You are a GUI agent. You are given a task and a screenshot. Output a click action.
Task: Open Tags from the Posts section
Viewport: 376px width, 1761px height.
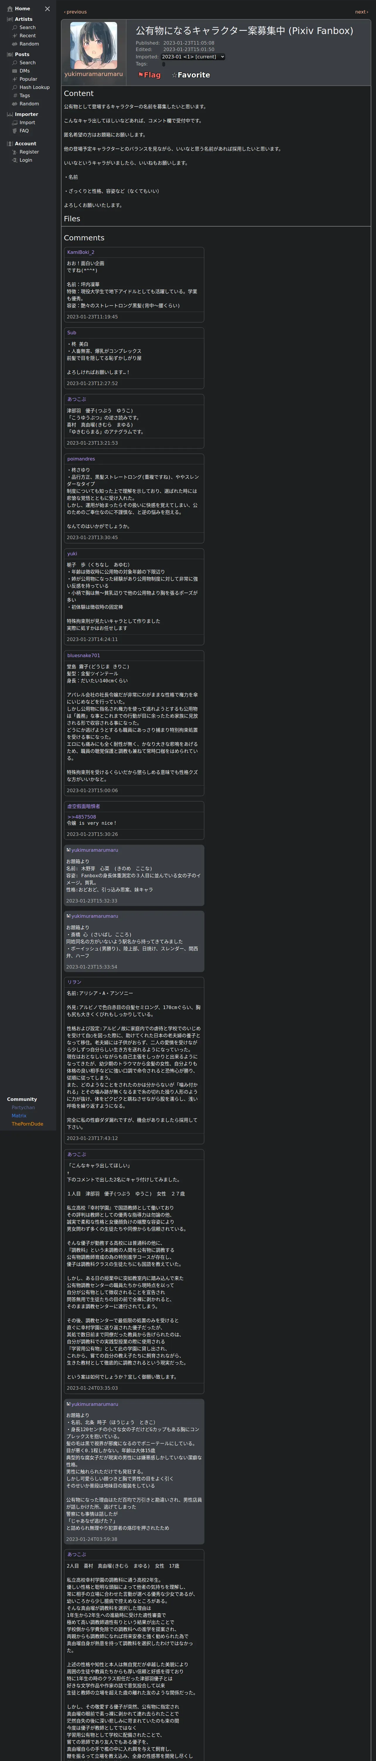coord(25,96)
